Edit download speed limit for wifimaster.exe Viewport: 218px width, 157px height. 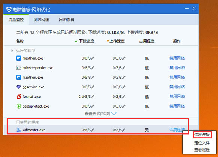[92, 130]
